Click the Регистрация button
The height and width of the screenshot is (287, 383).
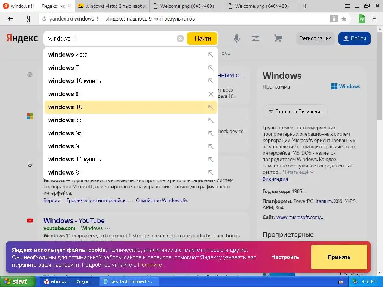pos(315,38)
